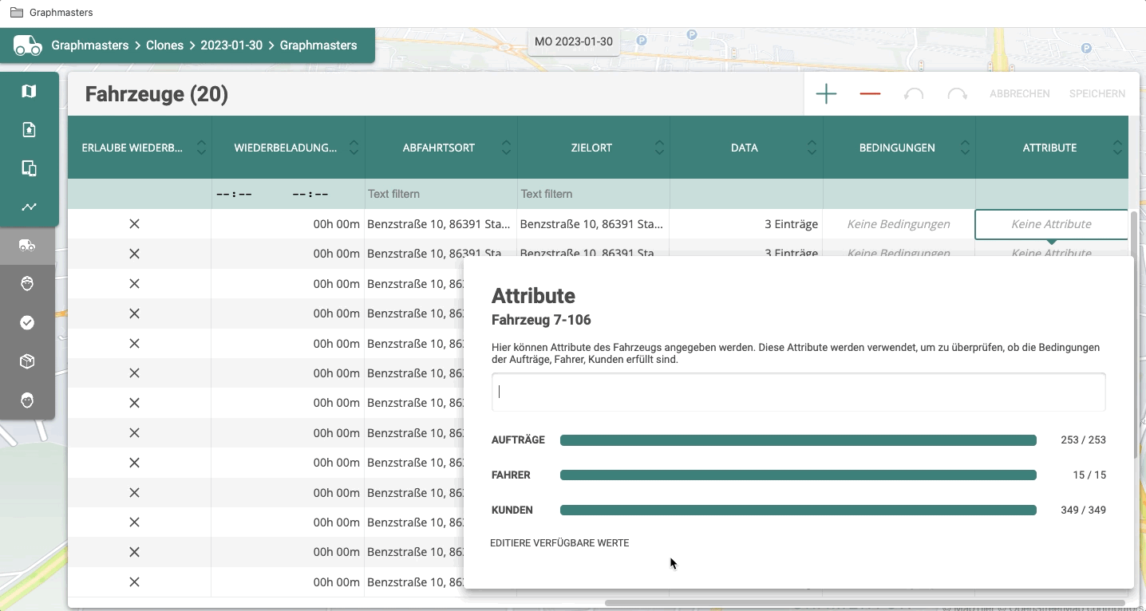Focus Abfahrtsort Text filtern field
This screenshot has width=1146, height=611.
(441, 194)
